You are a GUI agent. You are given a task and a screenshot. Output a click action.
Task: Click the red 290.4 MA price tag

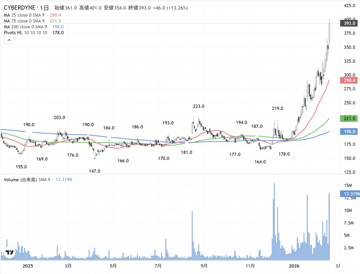[349, 80]
